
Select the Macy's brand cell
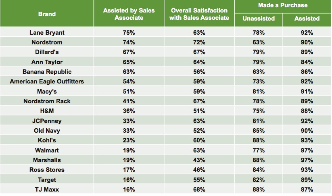47,92
